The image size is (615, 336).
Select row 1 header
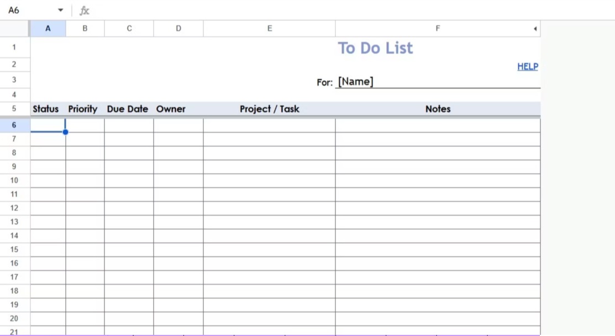coord(14,47)
